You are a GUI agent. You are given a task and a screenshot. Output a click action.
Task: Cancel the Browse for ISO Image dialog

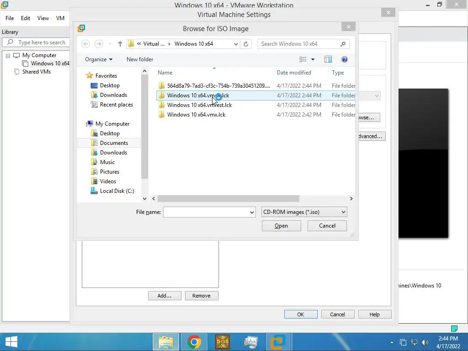point(327,226)
